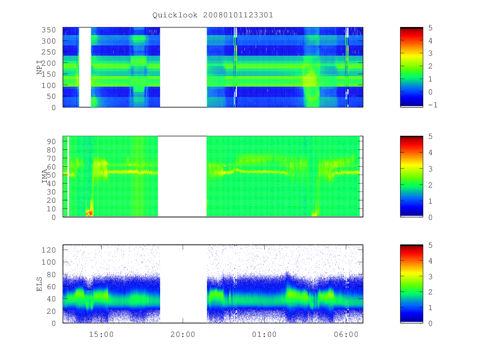Click the wide white data gap in IMA panel
The height and width of the screenshot is (363, 484).
pos(182,176)
